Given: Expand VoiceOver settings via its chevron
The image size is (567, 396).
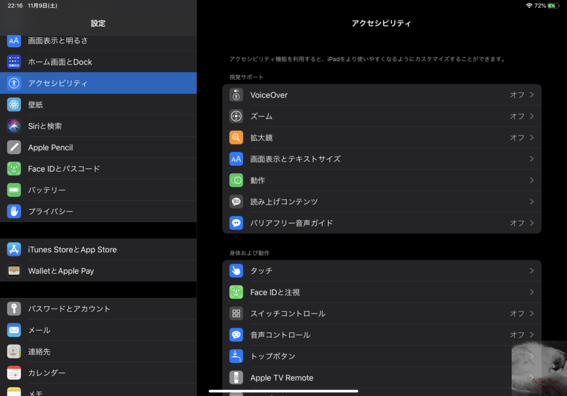Looking at the screenshot, I should click(532, 95).
